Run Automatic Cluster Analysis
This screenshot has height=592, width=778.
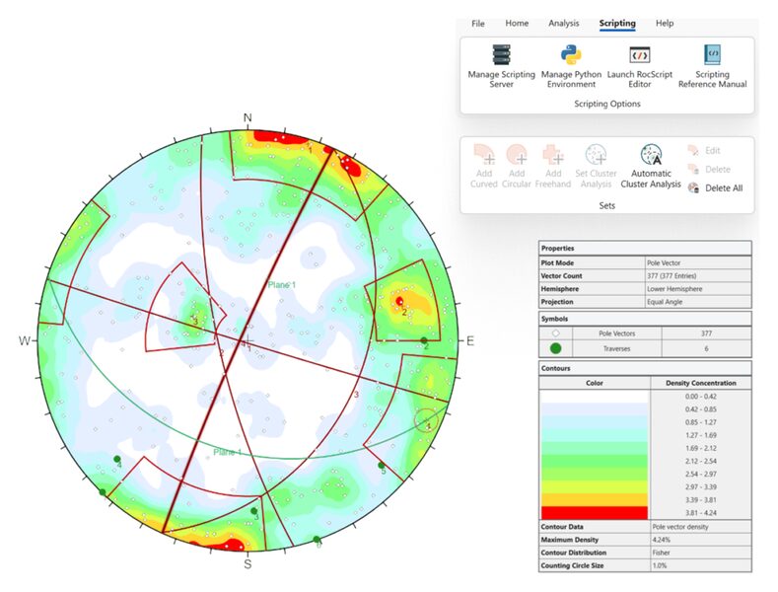tap(651, 167)
